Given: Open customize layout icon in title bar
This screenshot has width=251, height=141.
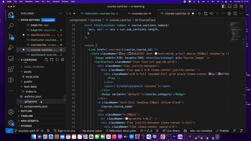Looking at the screenshot, I should click(x=242, y=6).
